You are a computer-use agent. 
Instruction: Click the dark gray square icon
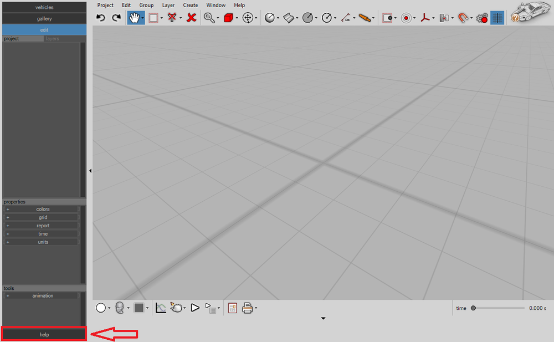139,308
